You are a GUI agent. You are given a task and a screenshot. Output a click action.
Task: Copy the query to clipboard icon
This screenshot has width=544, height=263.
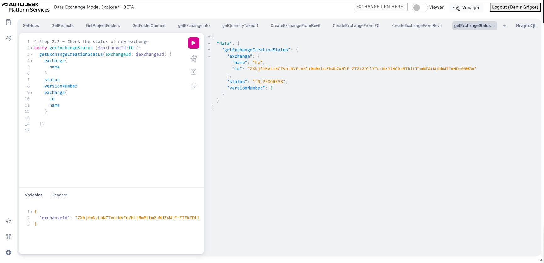[x=194, y=85]
